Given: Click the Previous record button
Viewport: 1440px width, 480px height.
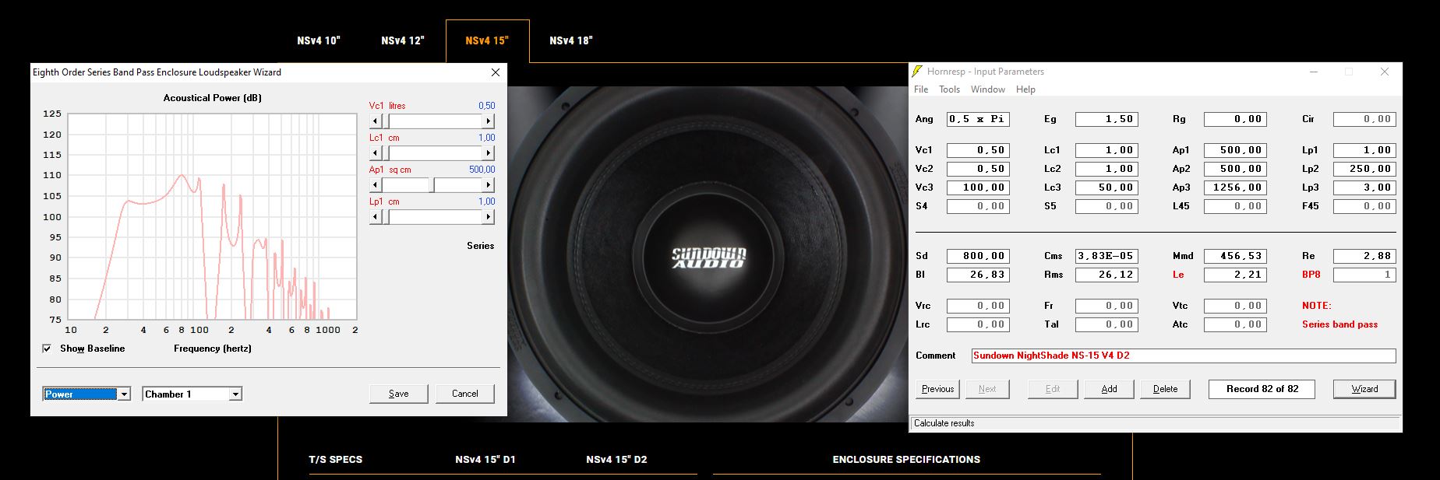Looking at the screenshot, I should point(937,389).
